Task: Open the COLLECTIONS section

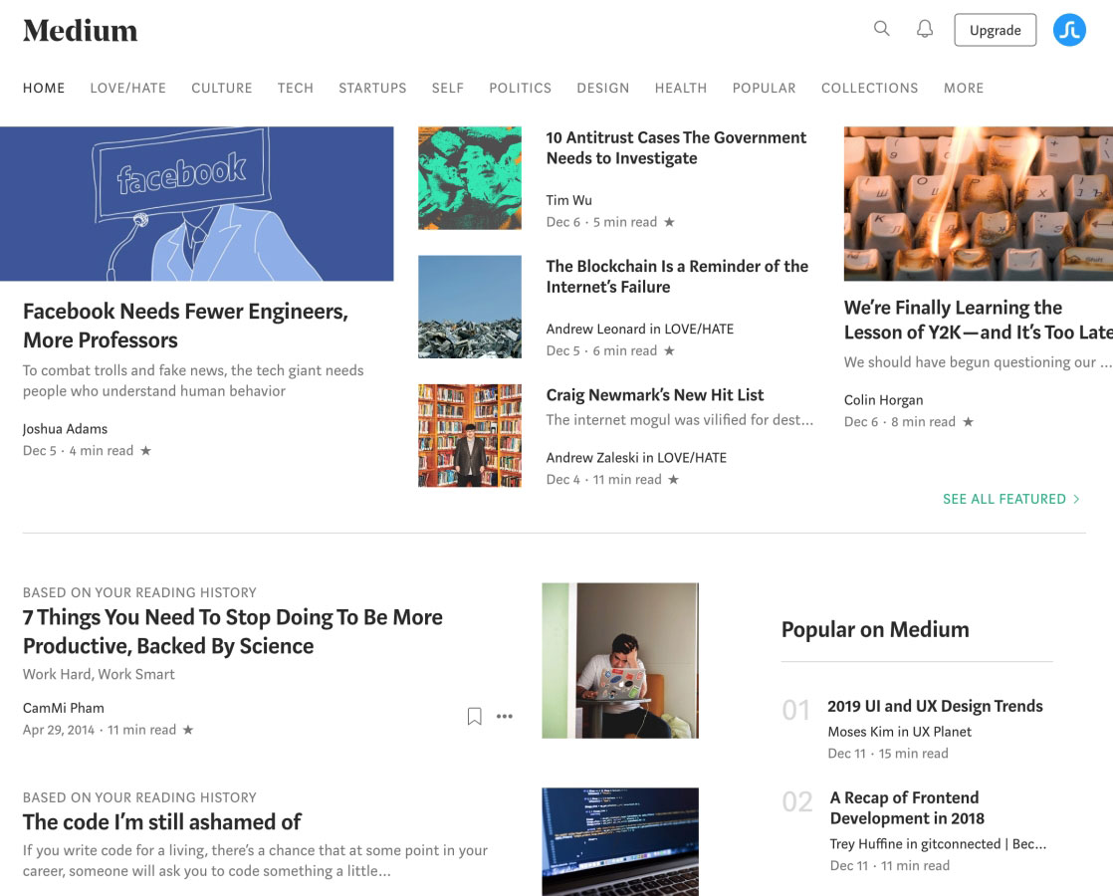Action: (x=869, y=88)
